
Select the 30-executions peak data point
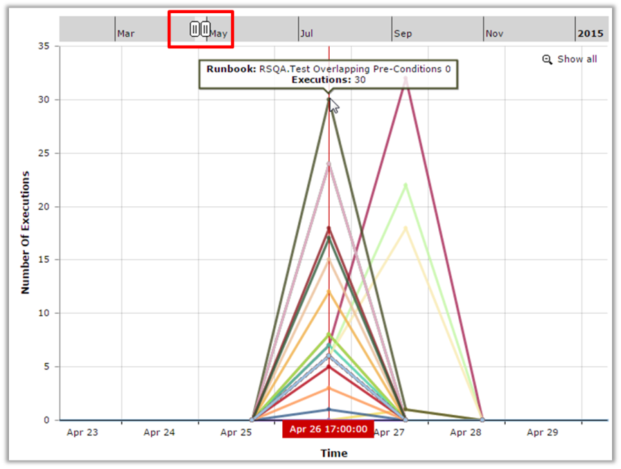click(x=329, y=99)
